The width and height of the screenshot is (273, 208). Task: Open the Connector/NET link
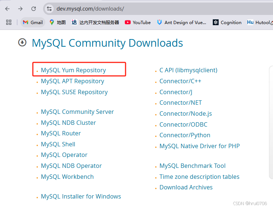(x=181, y=103)
